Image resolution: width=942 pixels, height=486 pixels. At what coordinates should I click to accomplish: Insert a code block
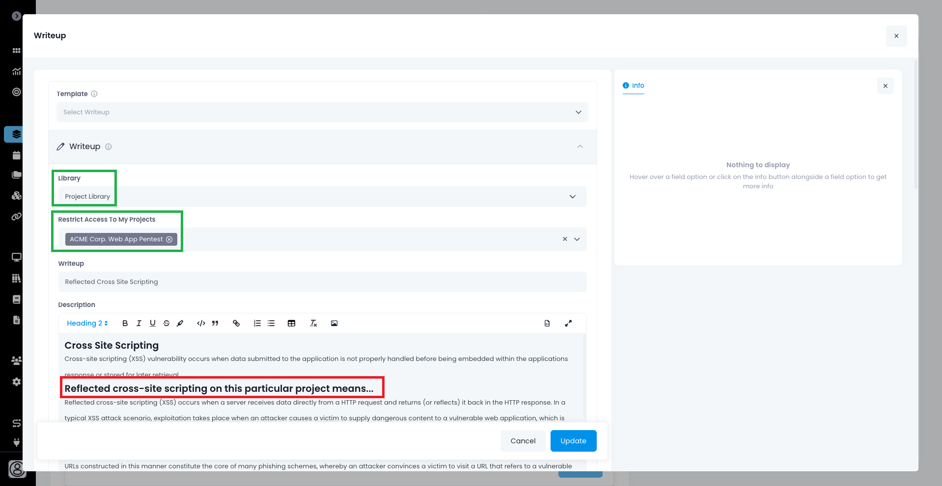201,323
